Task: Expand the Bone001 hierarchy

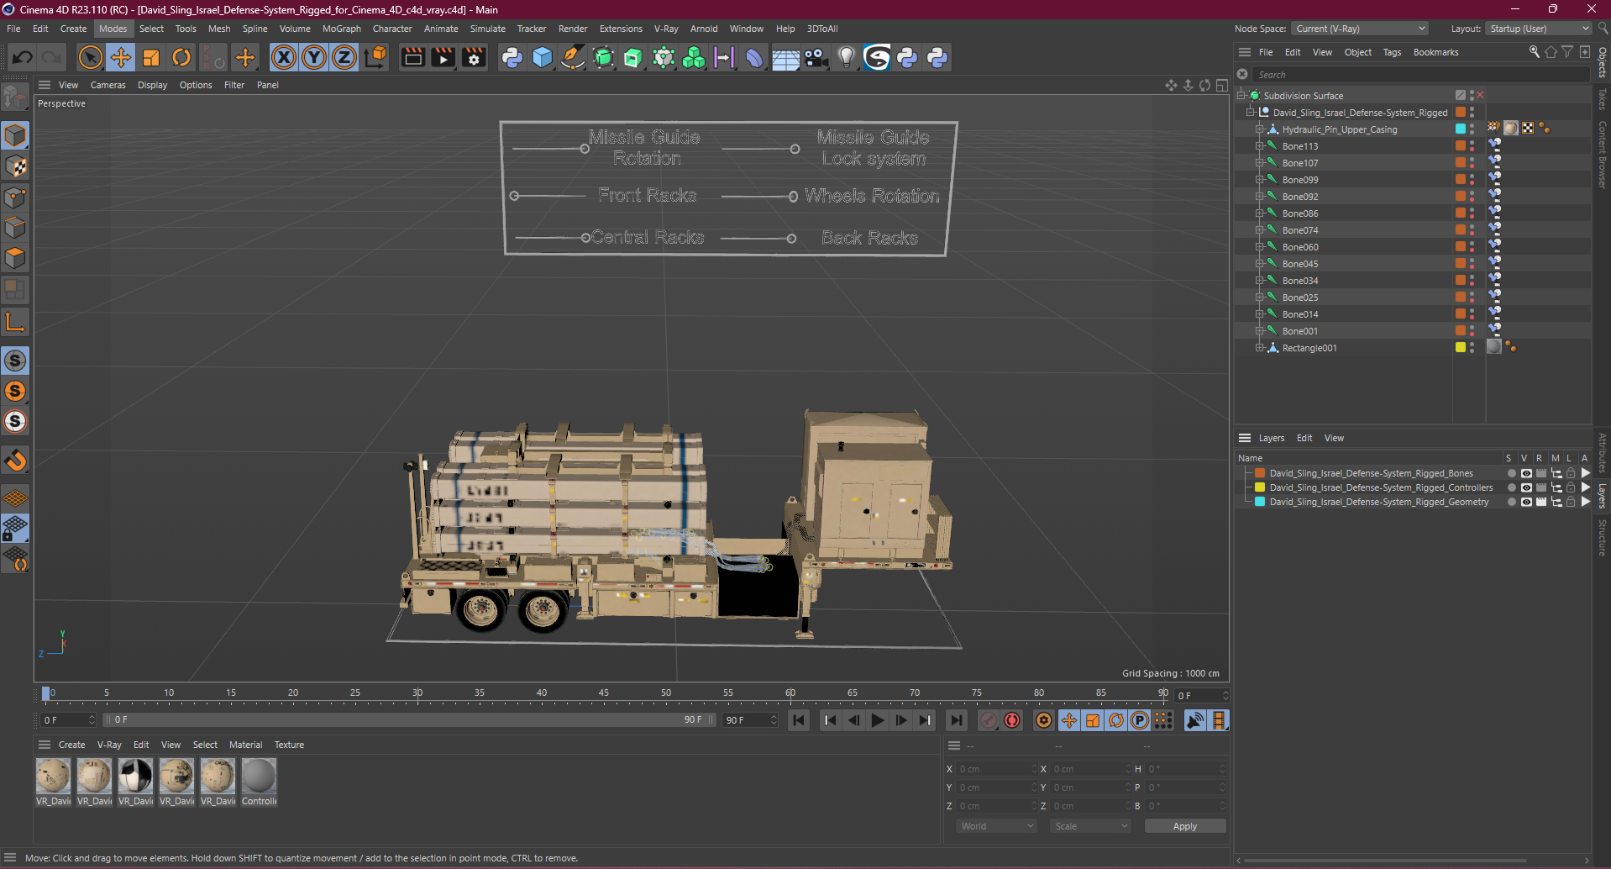Action: point(1259,331)
